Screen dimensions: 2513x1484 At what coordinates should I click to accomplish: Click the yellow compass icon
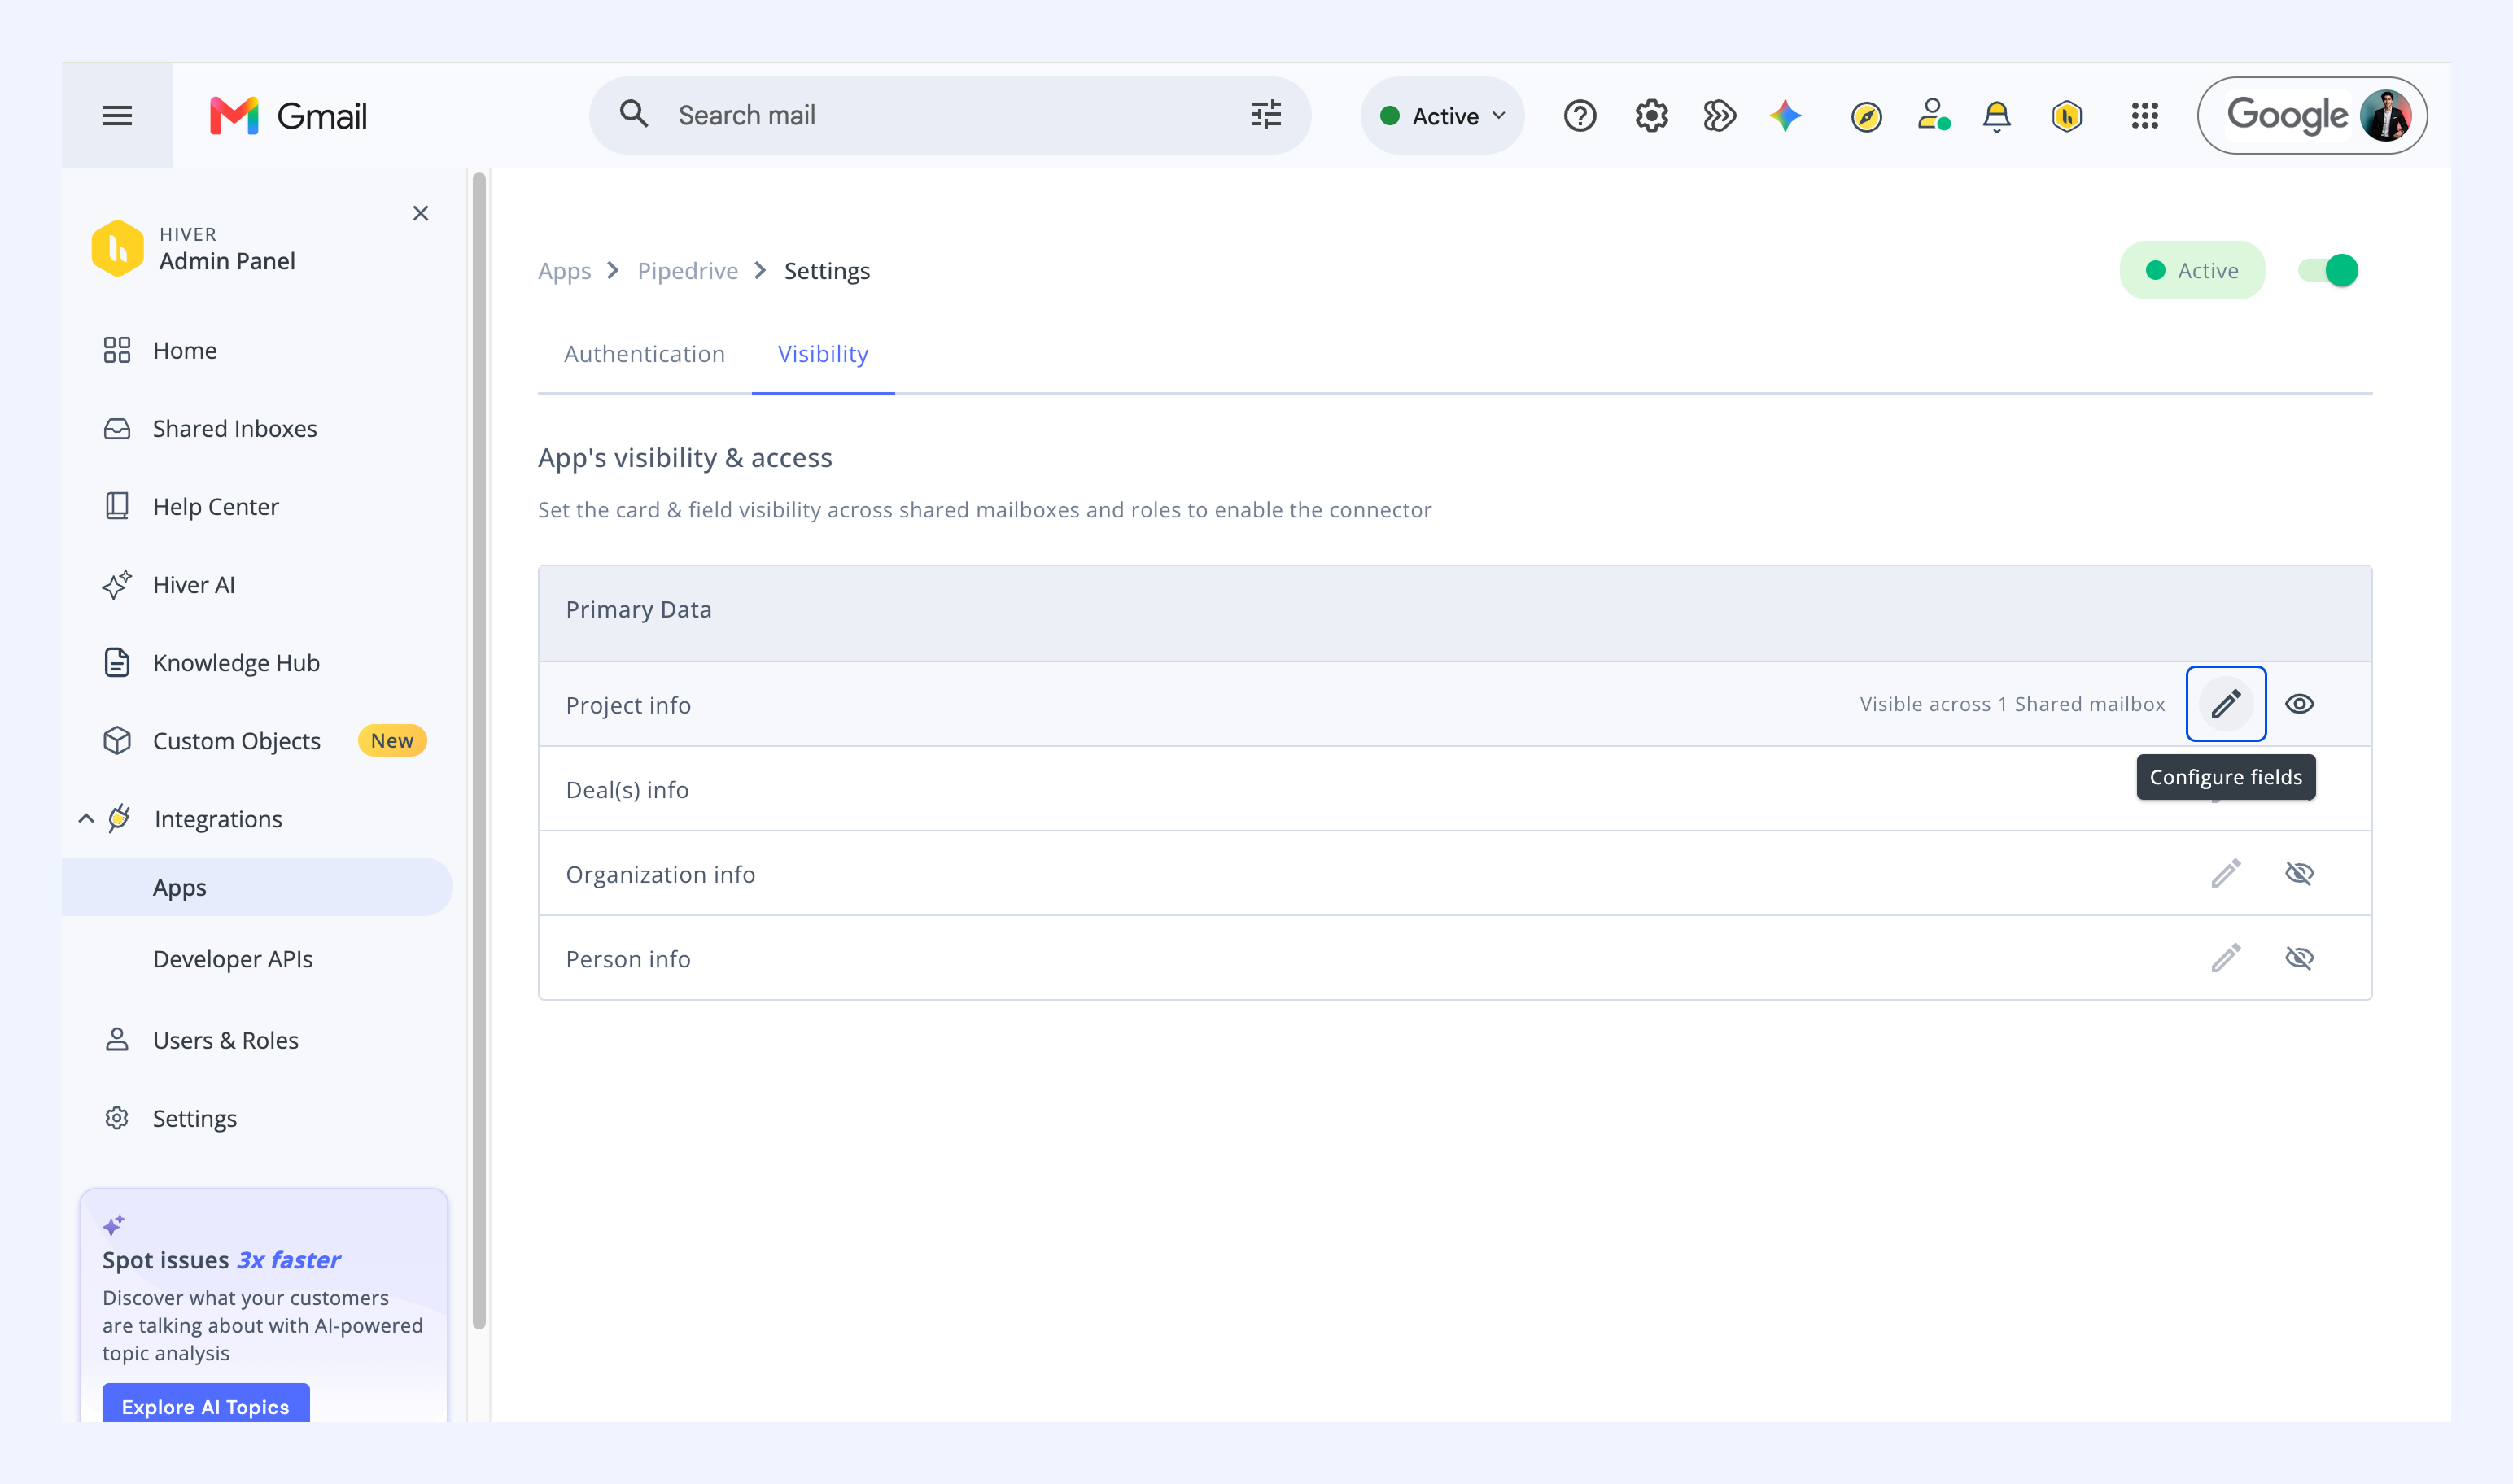[x=1866, y=117]
